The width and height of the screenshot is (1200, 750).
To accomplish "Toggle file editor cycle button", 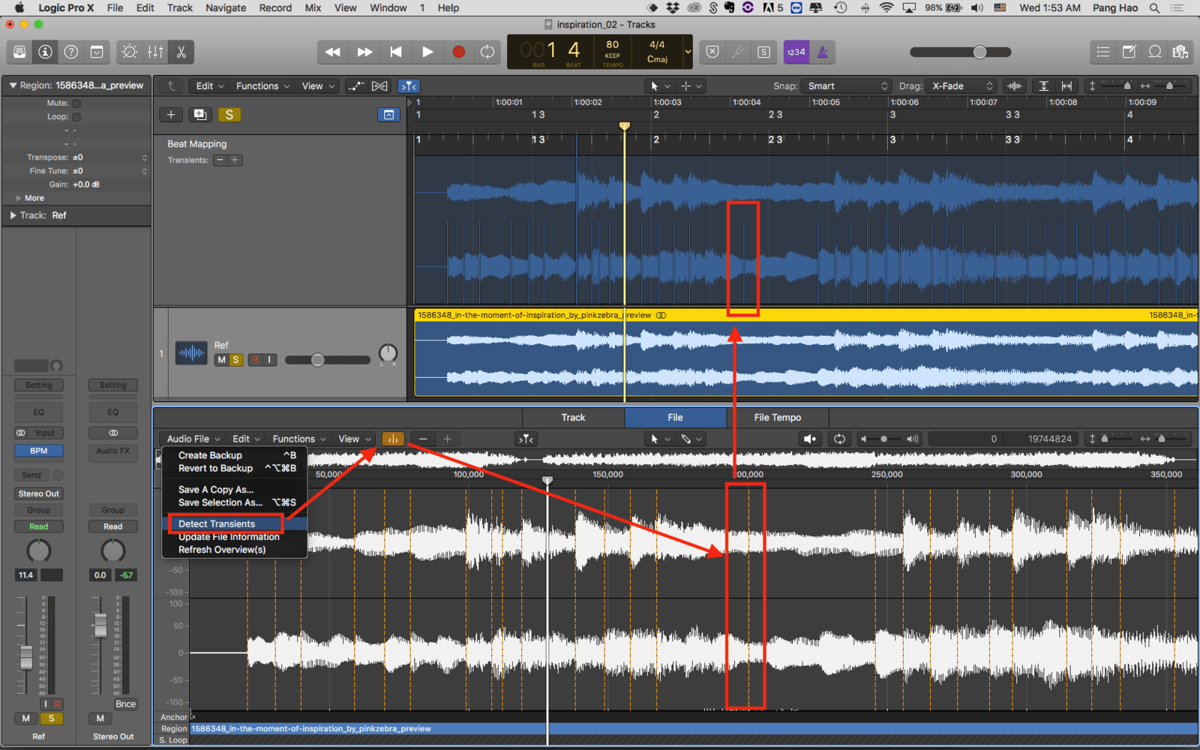I will (839, 439).
